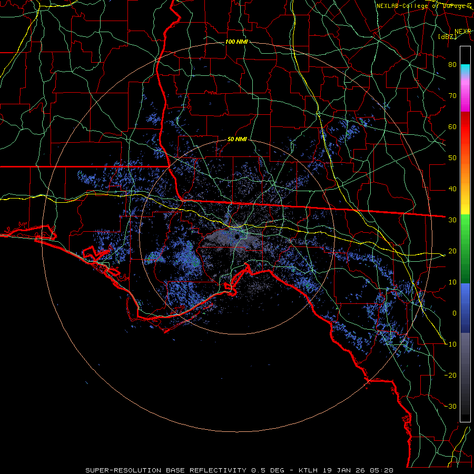Click the 50 NMI range ring label
The height and width of the screenshot is (474, 474).
[237, 140]
